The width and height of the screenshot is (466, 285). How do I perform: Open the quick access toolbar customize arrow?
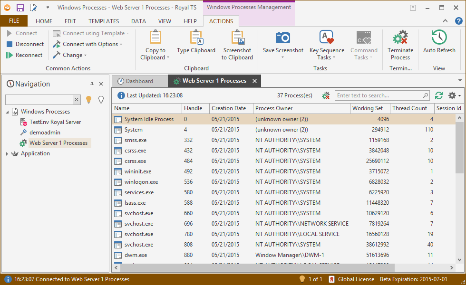tap(48, 8)
